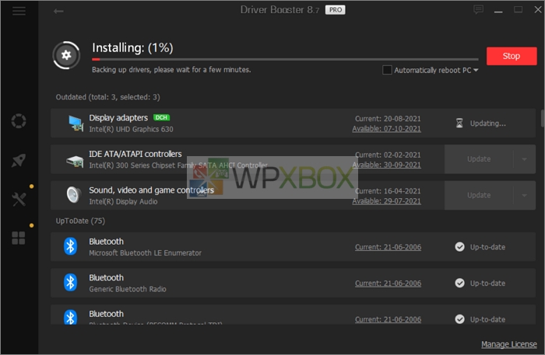The image size is (545, 355).
Task: Open Available: 07-10-2021 driver details
Action: click(x=386, y=129)
